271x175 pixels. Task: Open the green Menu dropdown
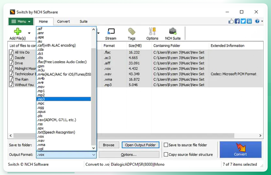(x=21, y=21)
